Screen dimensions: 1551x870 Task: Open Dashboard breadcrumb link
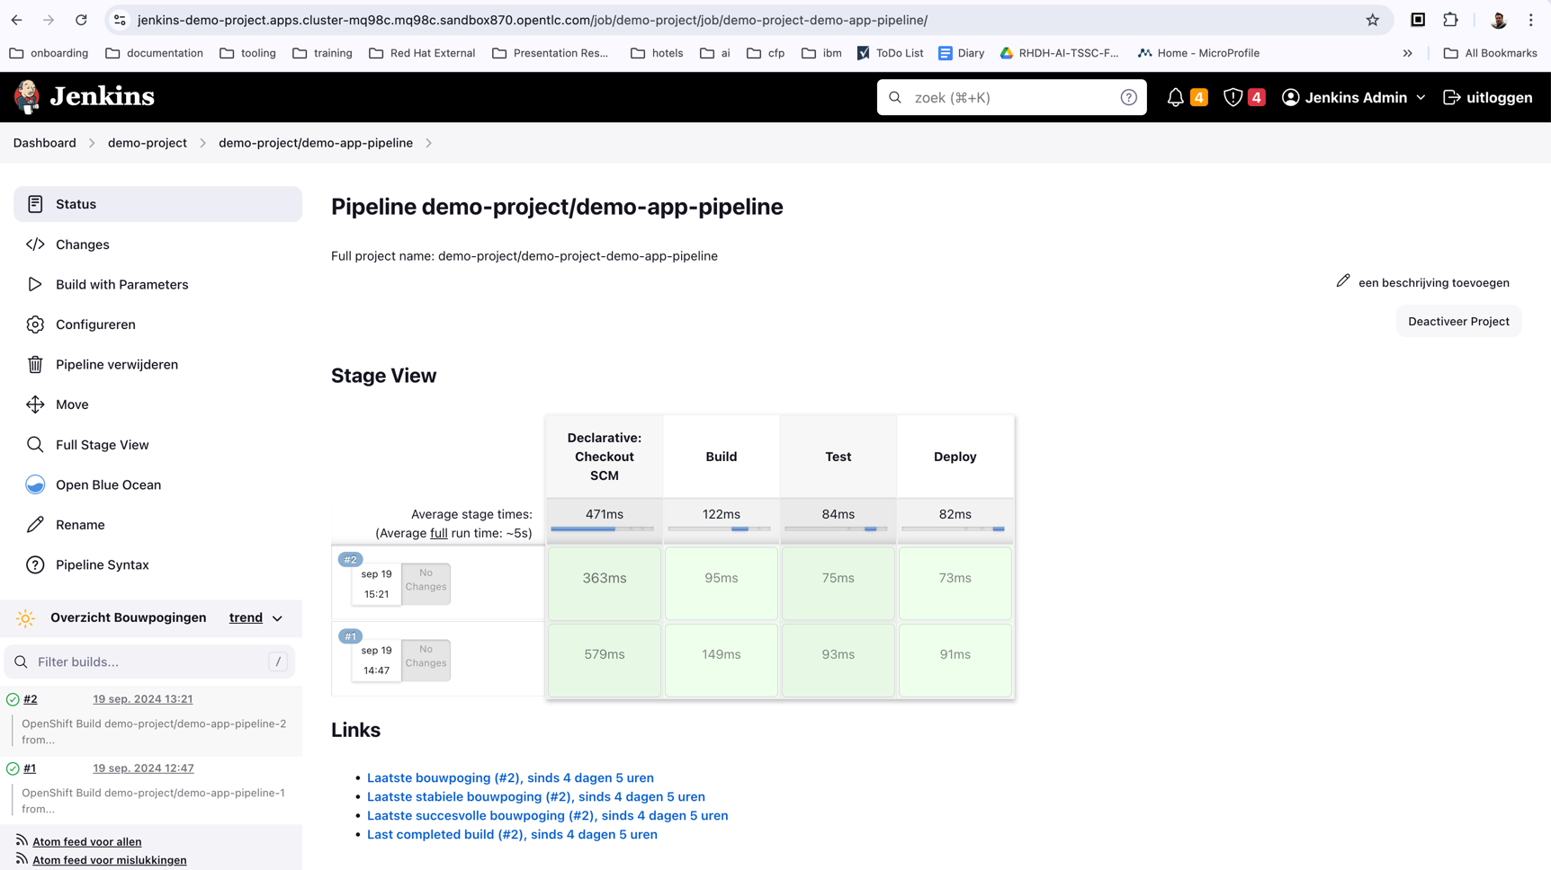(x=44, y=143)
